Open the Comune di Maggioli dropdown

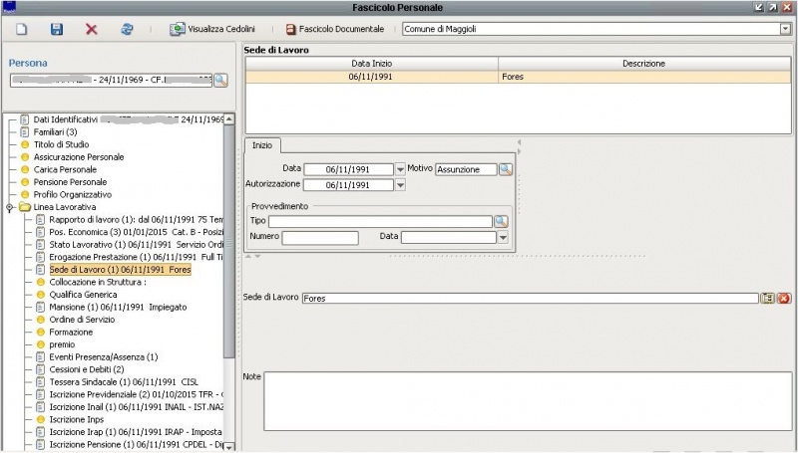click(x=785, y=30)
